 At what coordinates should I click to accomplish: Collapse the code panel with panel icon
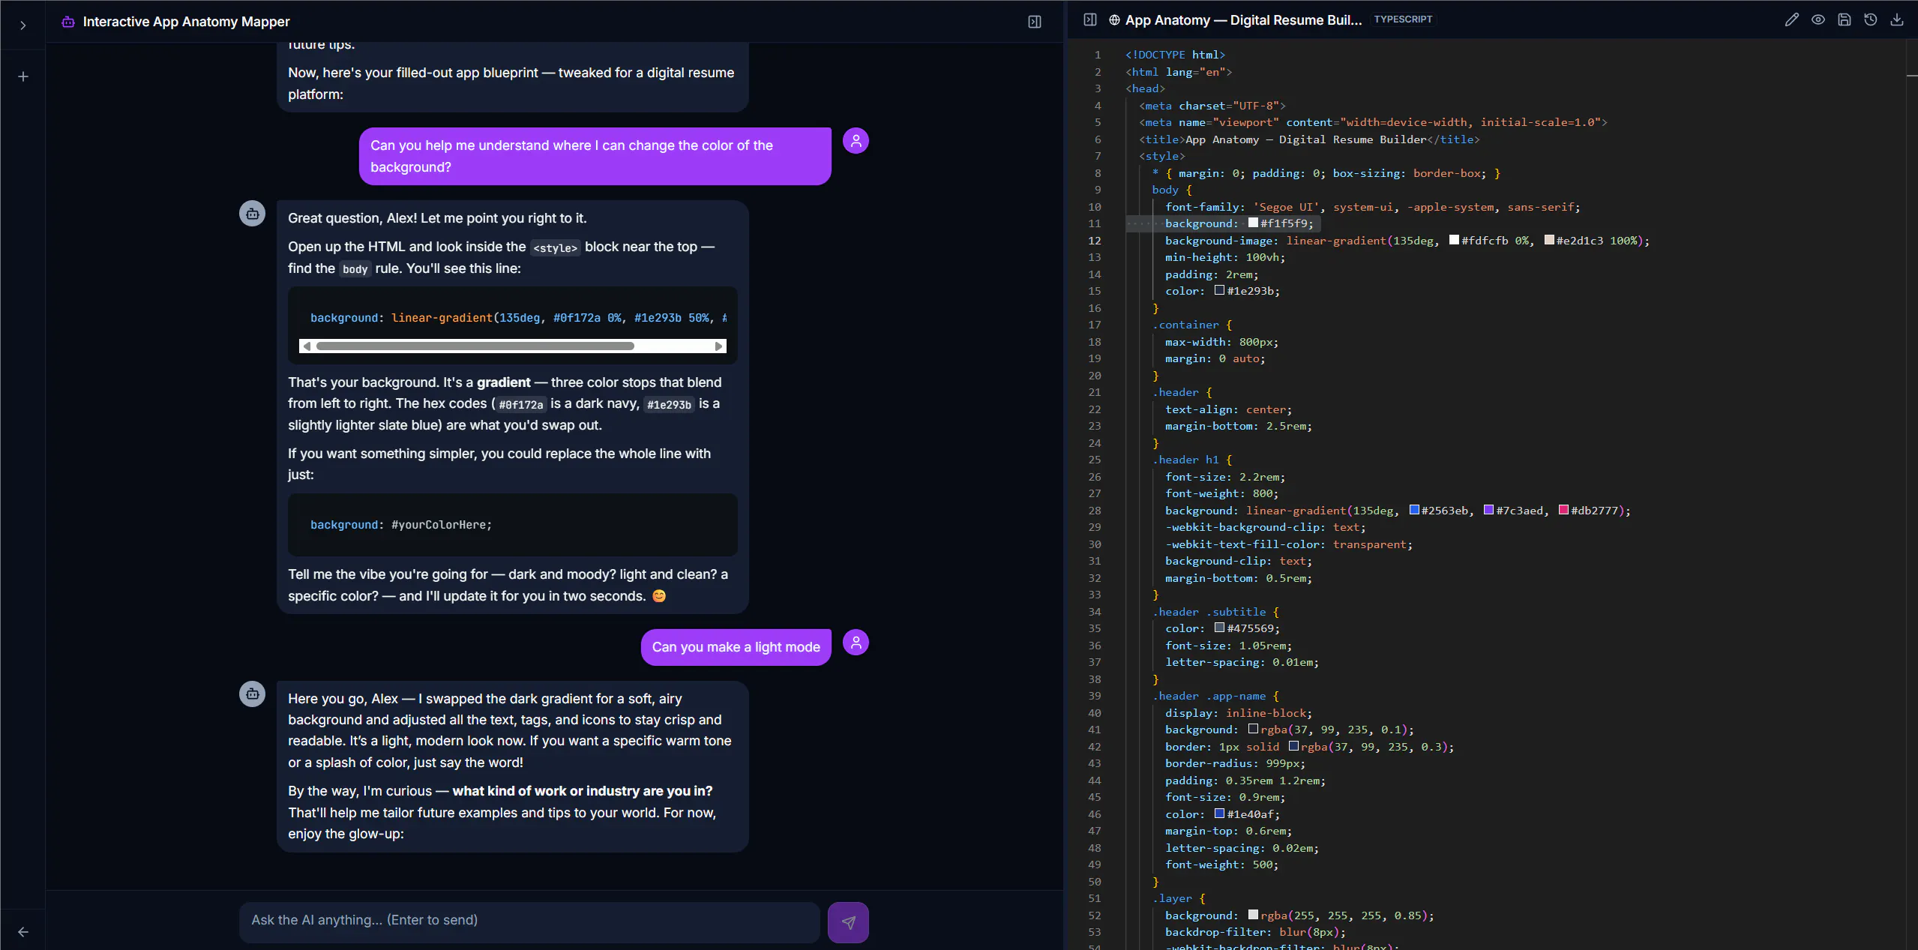[x=1090, y=19]
